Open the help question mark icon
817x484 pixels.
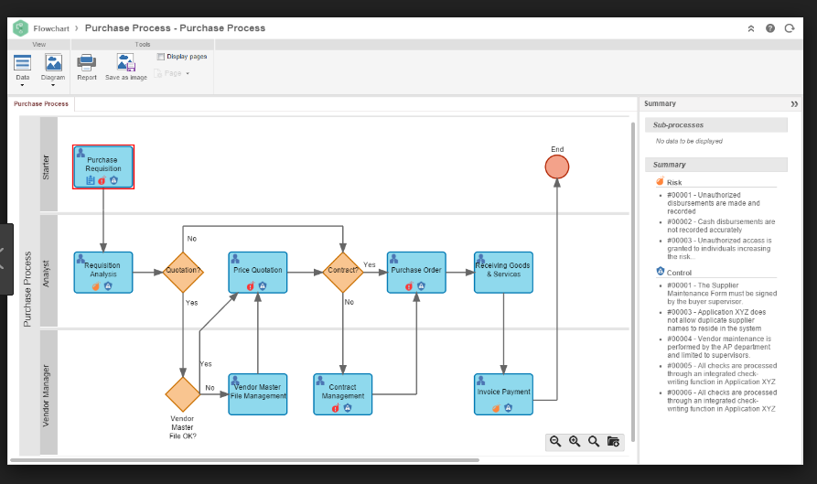770,28
